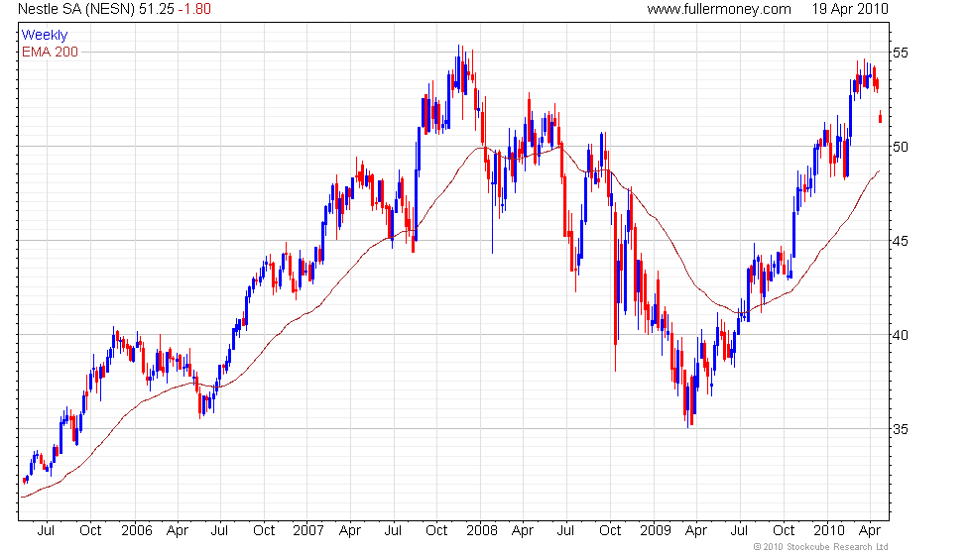The width and height of the screenshot is (972, 555).
Task: Click the latest red candle near 51.25
Action: pos(881,117)
